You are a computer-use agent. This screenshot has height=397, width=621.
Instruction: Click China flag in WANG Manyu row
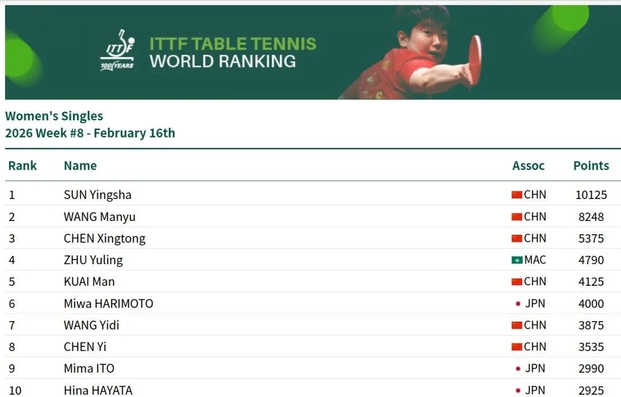pos(516,217)
